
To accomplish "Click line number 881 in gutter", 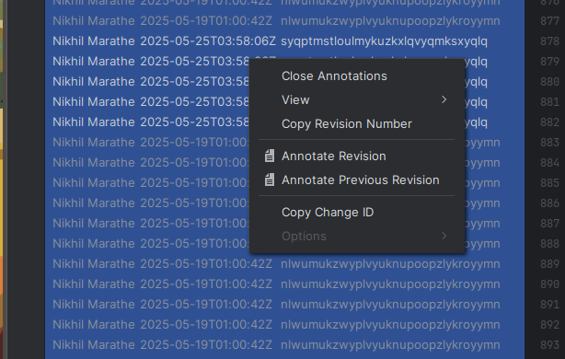I will click(x=550, y=102).
